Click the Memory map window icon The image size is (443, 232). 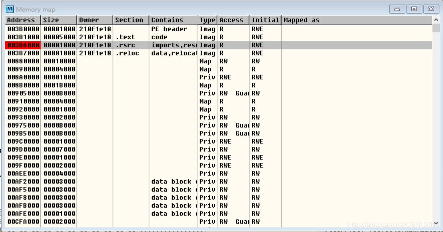coord(10,9)
